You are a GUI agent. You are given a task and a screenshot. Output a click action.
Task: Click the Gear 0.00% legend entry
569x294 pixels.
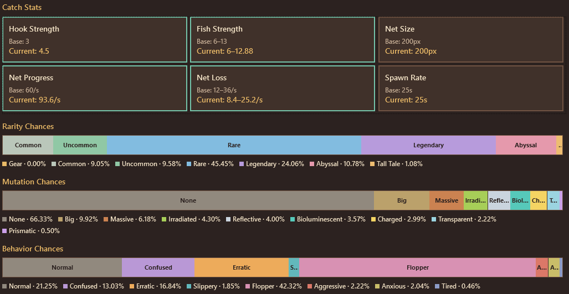click(x=24, y=164)
